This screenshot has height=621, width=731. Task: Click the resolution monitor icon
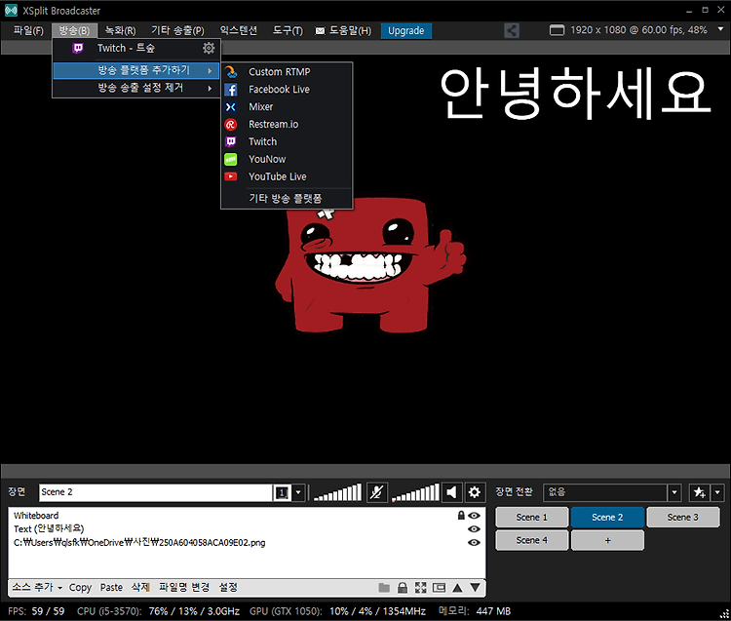coord(557,30)
